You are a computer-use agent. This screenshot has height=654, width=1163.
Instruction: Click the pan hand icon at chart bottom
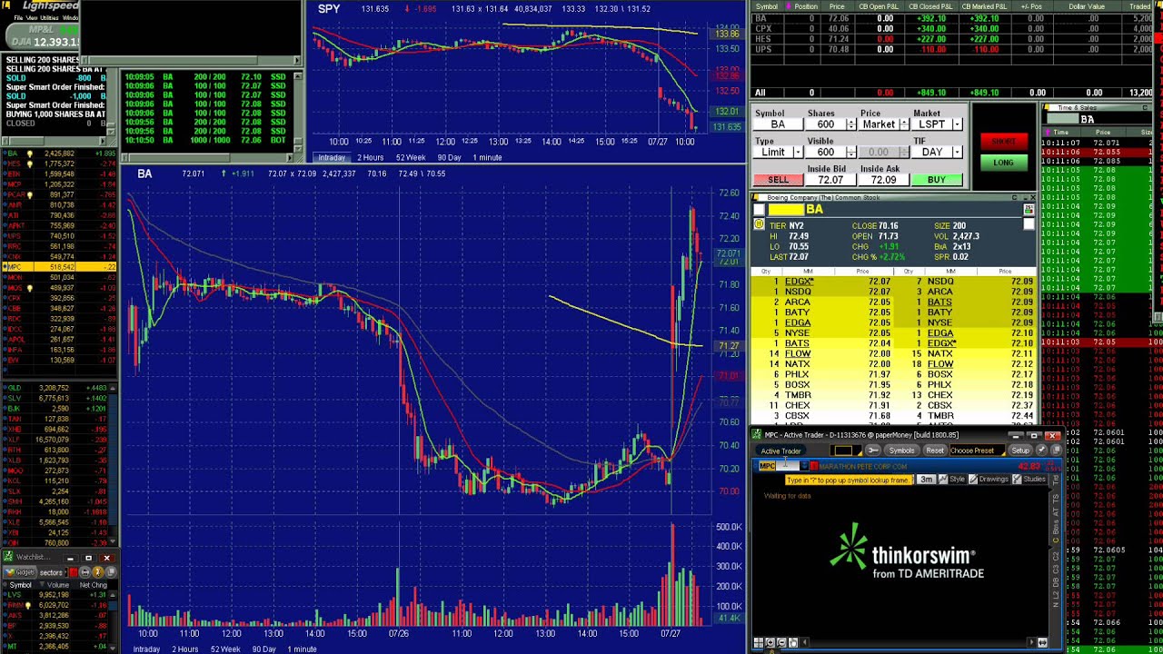pyautogui.click(x=793, y=643)
